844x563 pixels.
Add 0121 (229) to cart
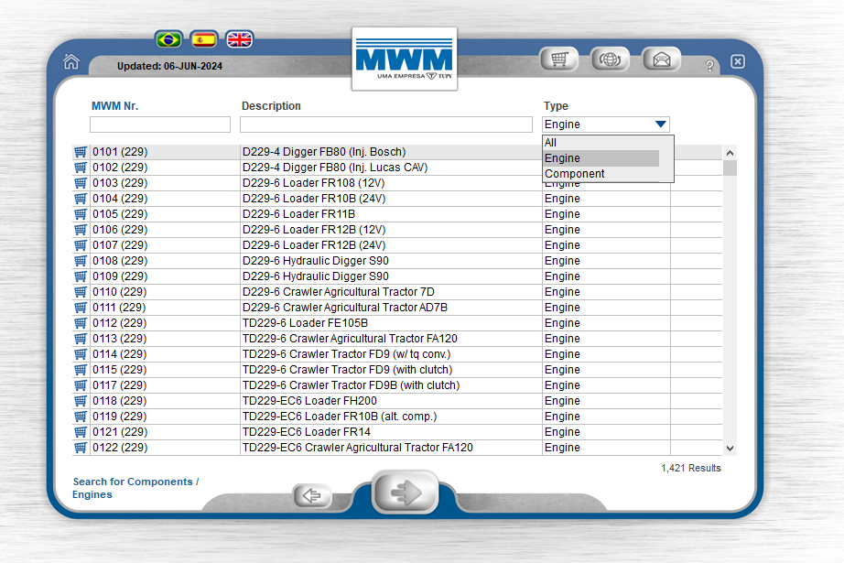coord(81,433)
